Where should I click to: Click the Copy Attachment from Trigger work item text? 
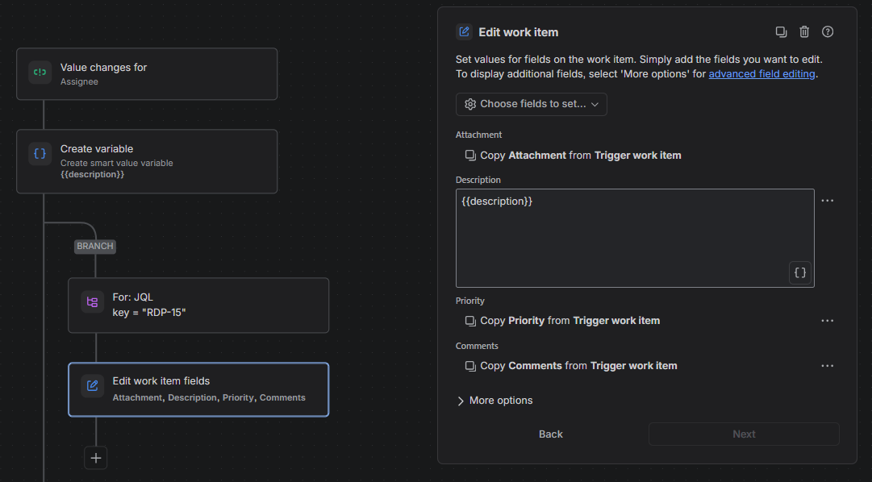pyautogui.click(x=581, y=156)
